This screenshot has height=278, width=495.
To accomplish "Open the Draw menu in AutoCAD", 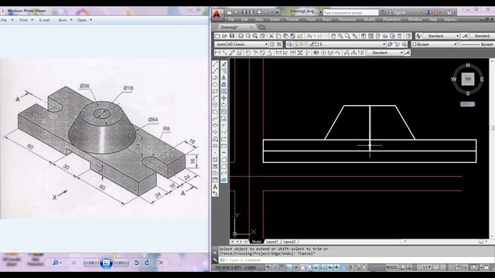I will pyautogui.click(x=326, y=19).
